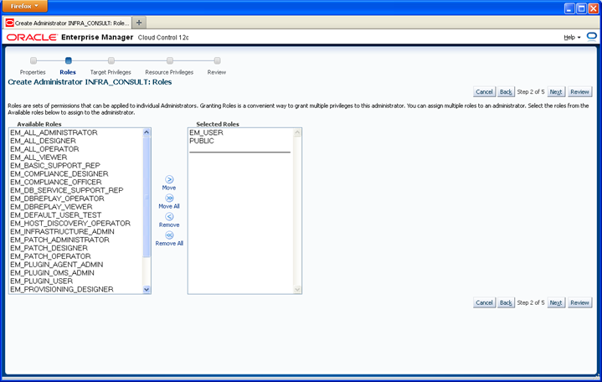Click the top Back button
602x382 pixels.
(x=506, y=92)
